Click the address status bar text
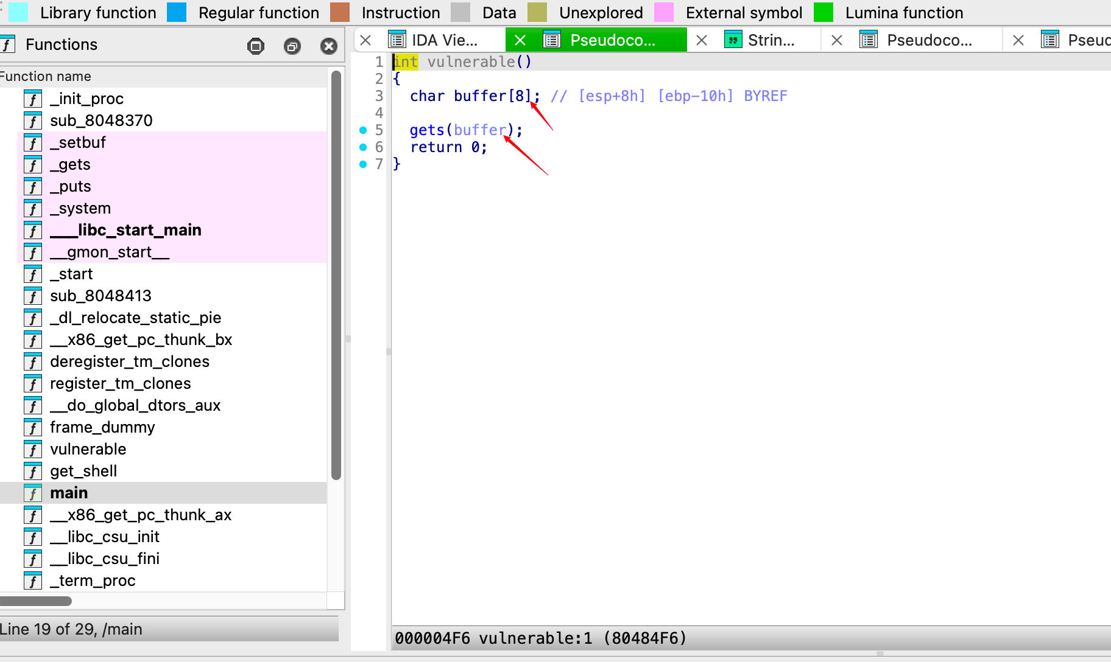 pyautogui.click(x=540, y=638)
